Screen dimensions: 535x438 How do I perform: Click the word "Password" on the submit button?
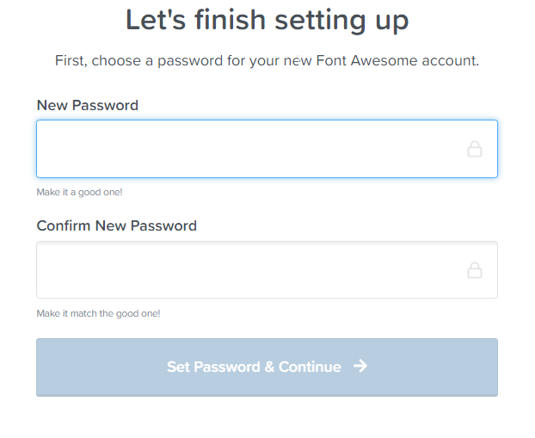point(227,367)
